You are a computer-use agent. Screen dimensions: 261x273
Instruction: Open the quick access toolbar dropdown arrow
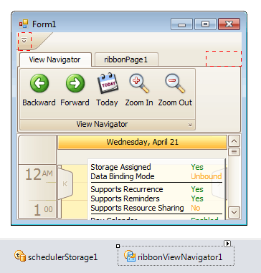click(24, 41)
